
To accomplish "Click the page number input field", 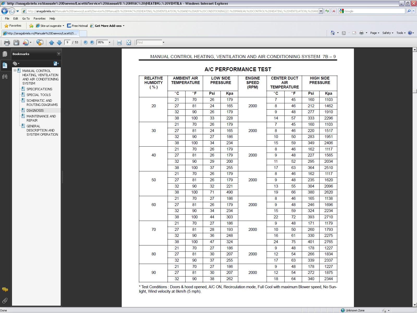I will [68, 42].
